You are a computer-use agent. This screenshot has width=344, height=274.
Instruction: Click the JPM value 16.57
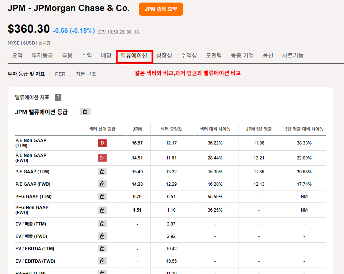[x=137, y=143]
